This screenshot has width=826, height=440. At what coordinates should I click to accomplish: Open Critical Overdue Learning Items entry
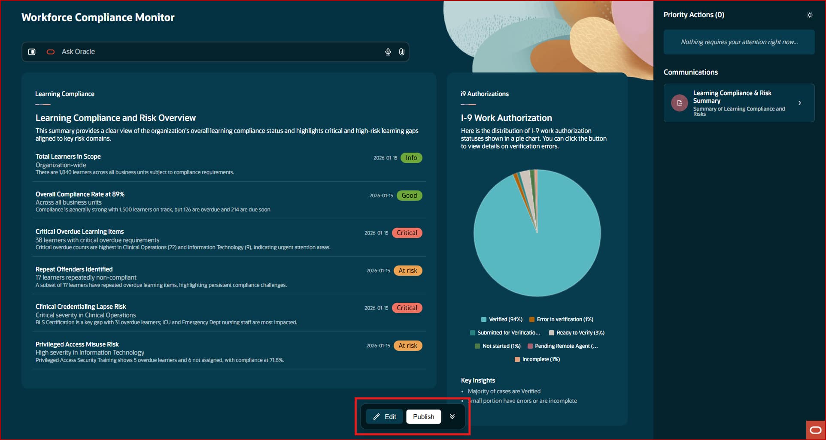(229, 239)
